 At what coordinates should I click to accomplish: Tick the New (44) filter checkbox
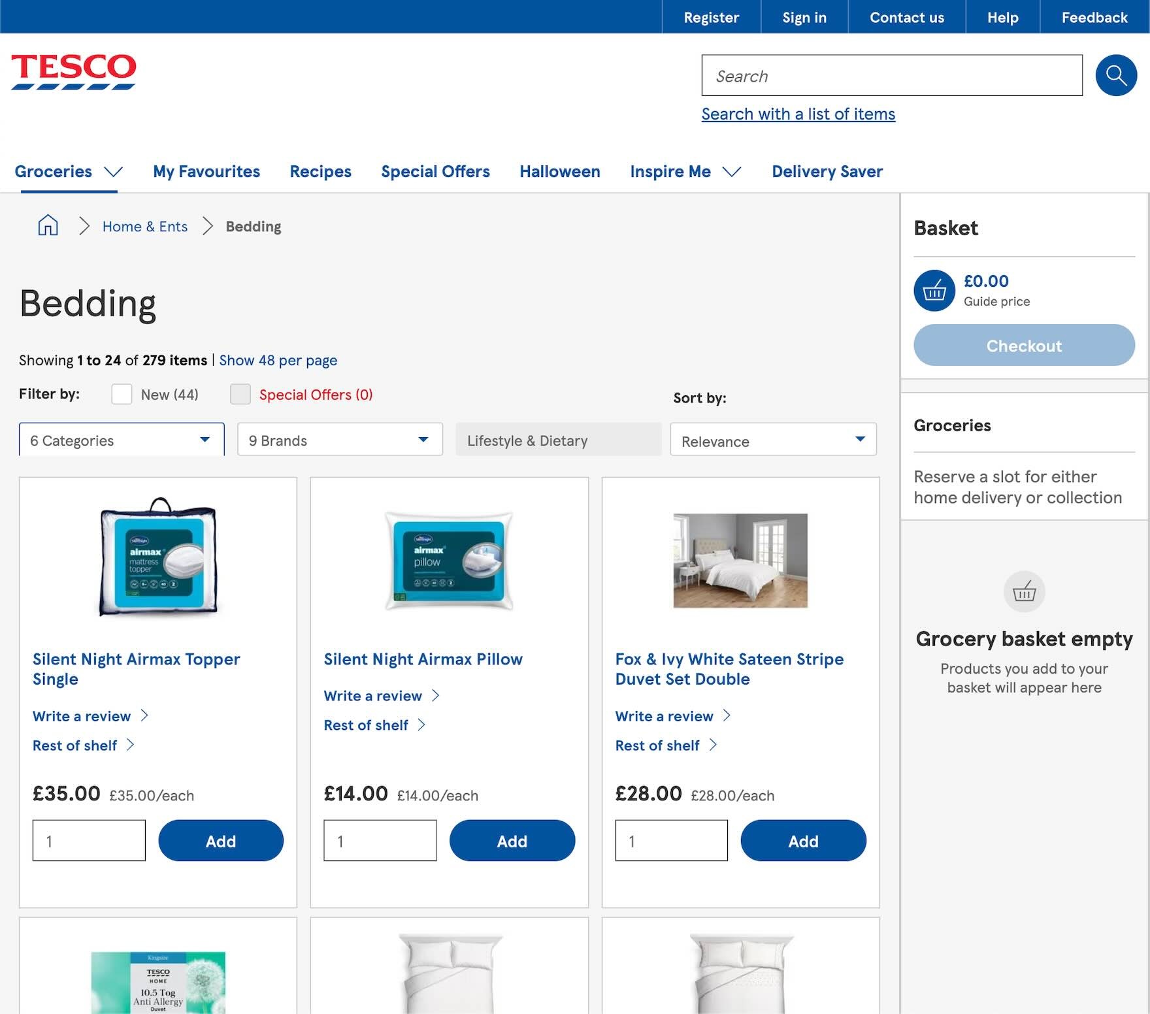point(122,394)
